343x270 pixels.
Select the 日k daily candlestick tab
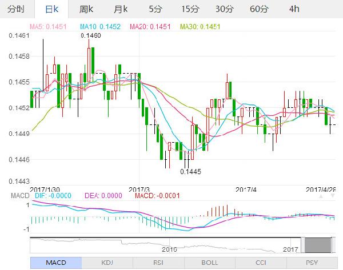tap(51, 9)
